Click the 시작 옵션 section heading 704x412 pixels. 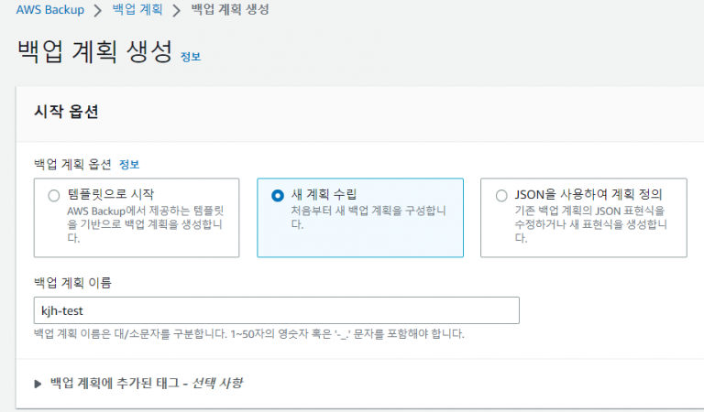(66, 112)
